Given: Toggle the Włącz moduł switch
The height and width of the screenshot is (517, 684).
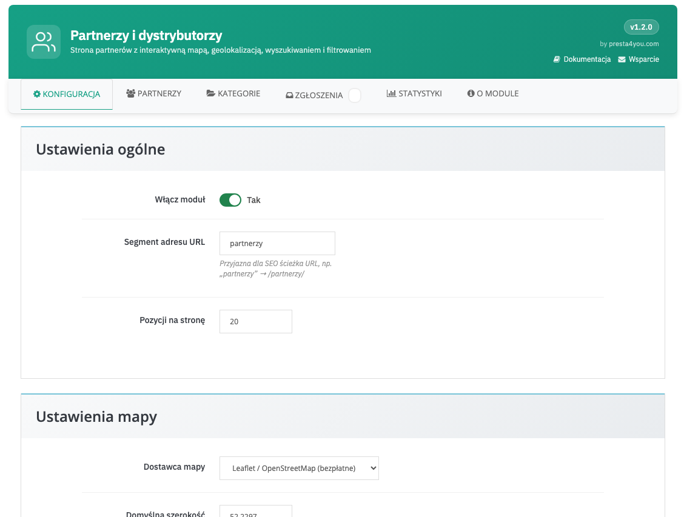Looking at the screenshot, I should (230, 200).
